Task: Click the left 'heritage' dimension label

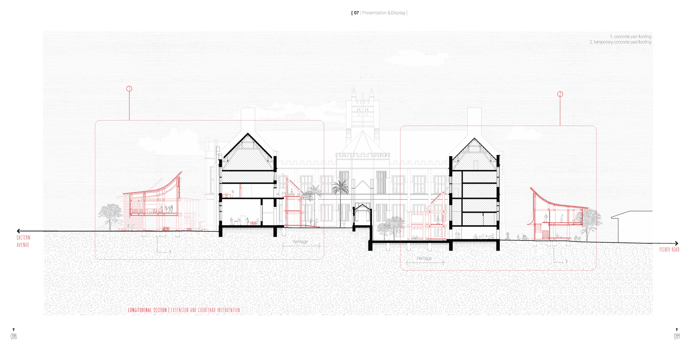Action: (x=300, y=242)
